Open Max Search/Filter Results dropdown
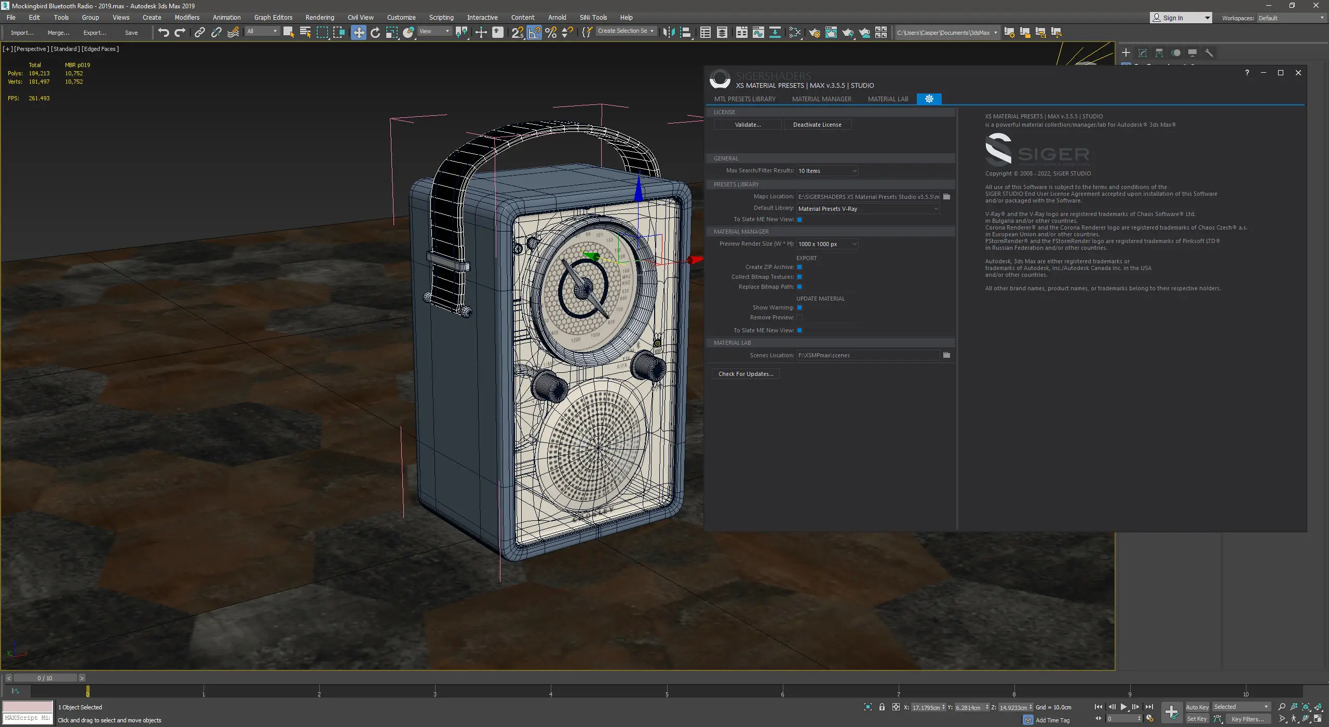The width and height of the screenshot is (1329, 727). click(x=827, y=171)
